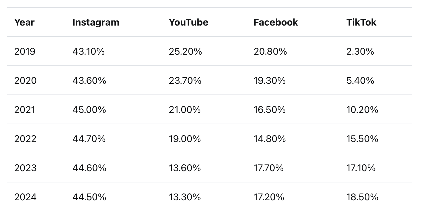Click the Year column header
421x216 pixels.
[x=24, y=22]
